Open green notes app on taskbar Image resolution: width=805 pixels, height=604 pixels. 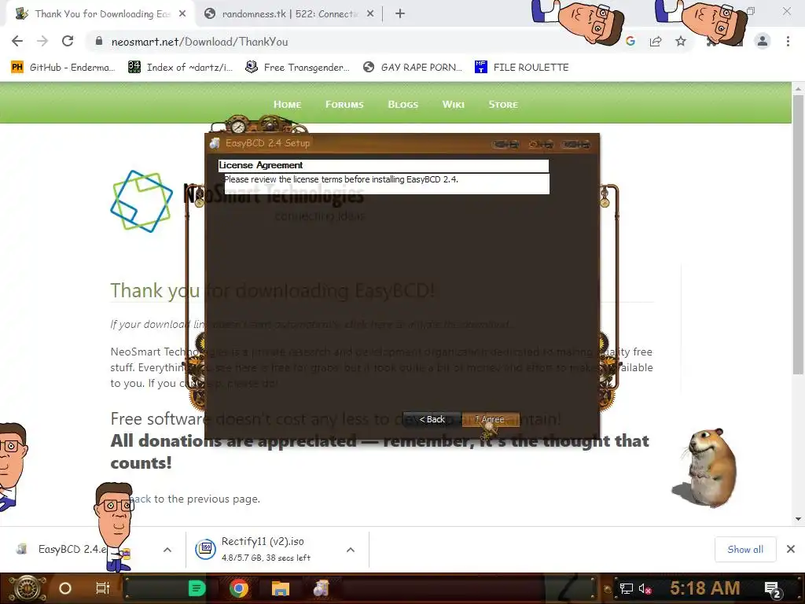(197, 588)
